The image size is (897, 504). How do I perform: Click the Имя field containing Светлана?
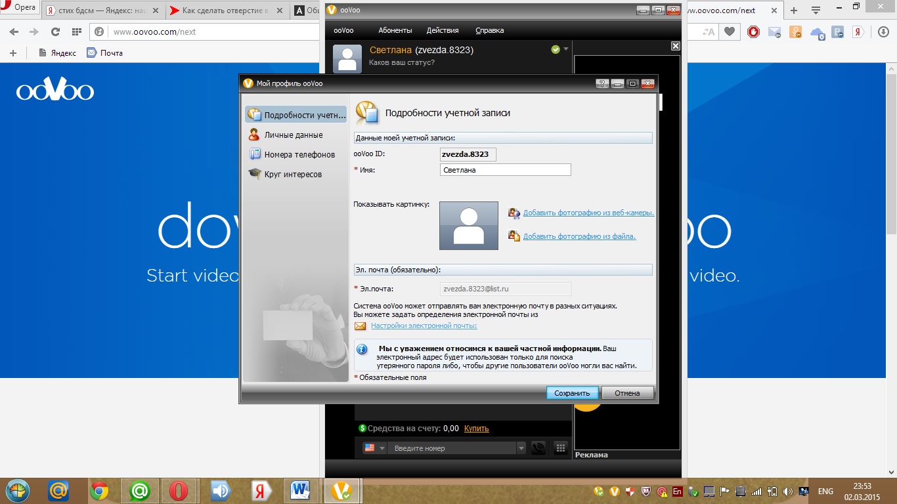point(505,169)
